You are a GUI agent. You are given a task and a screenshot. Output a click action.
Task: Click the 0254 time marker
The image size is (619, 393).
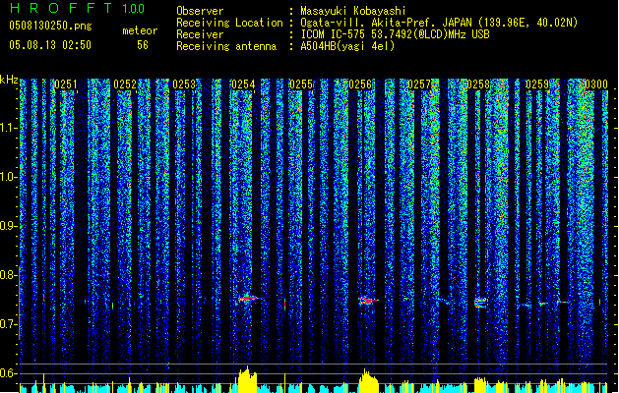pyautogui.click(x=243, y=84)
